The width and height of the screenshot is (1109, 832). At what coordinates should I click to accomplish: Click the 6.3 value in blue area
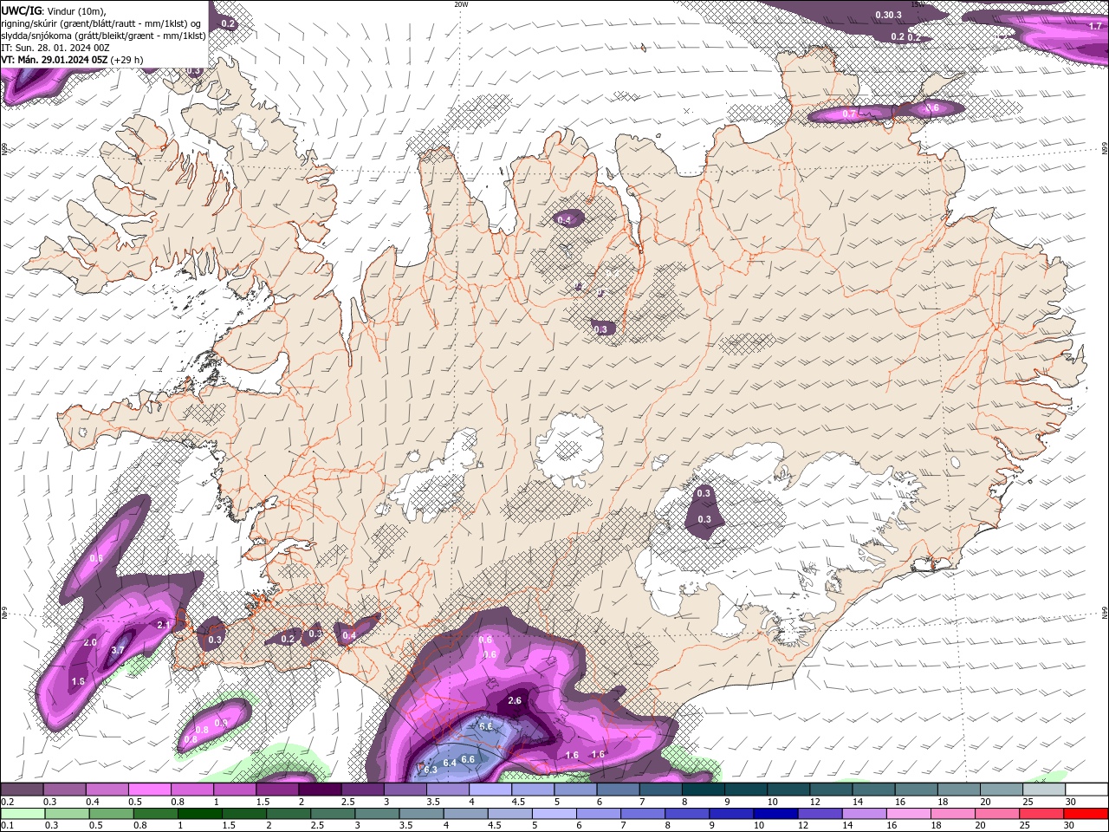point(431,770)
